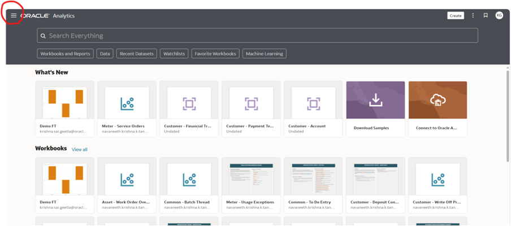The image size is (511, 226).
Task: Select Favorite Workbooks filter
Action: tap(215, 54)
